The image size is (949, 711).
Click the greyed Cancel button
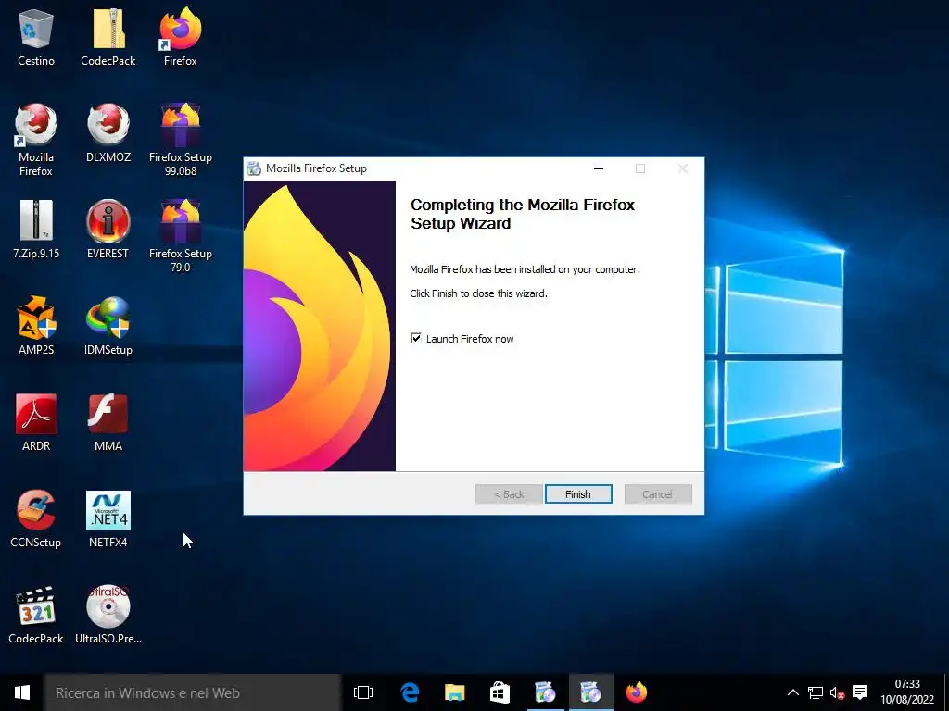click(x=658, y=494)
